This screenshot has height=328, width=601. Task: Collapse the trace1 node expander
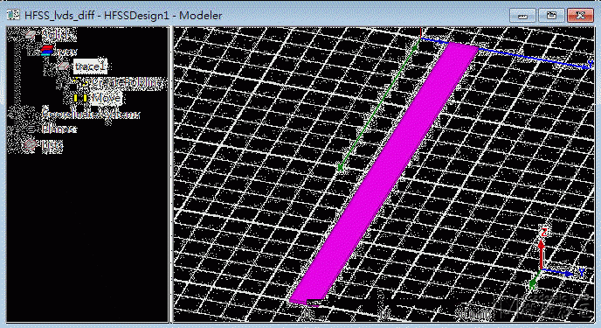click(x=48, y=66)
